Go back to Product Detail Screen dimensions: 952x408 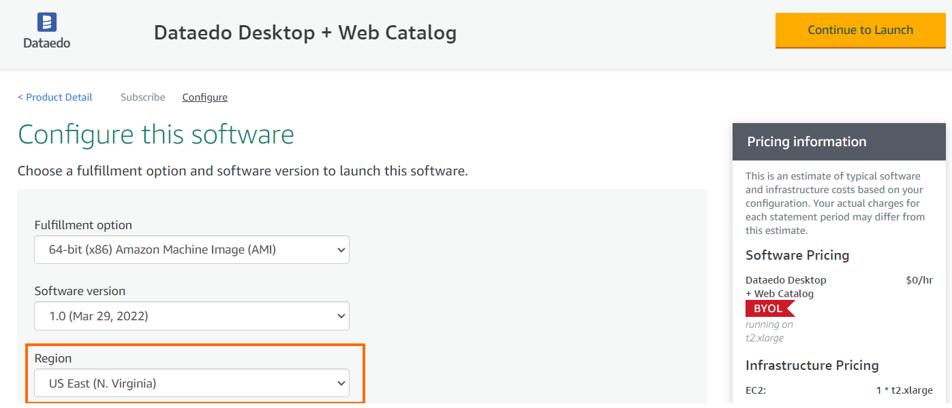tap(55, 97)
